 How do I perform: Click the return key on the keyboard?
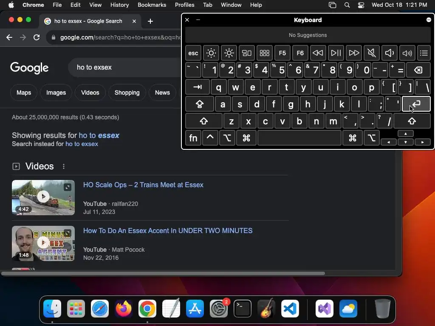pos(416,104)
